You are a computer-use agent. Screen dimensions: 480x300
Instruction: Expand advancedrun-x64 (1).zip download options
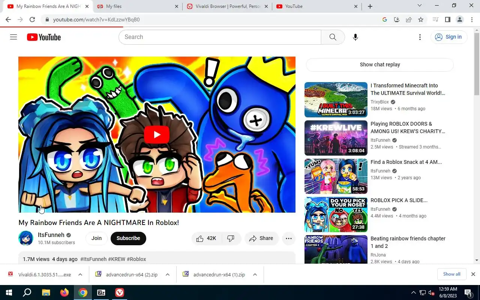tap(255, 274)
